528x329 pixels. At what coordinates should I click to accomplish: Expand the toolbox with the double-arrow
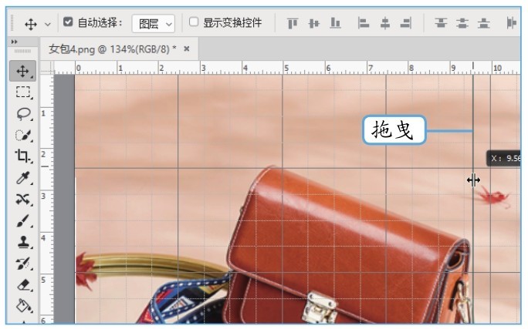(x=14, y=41)
